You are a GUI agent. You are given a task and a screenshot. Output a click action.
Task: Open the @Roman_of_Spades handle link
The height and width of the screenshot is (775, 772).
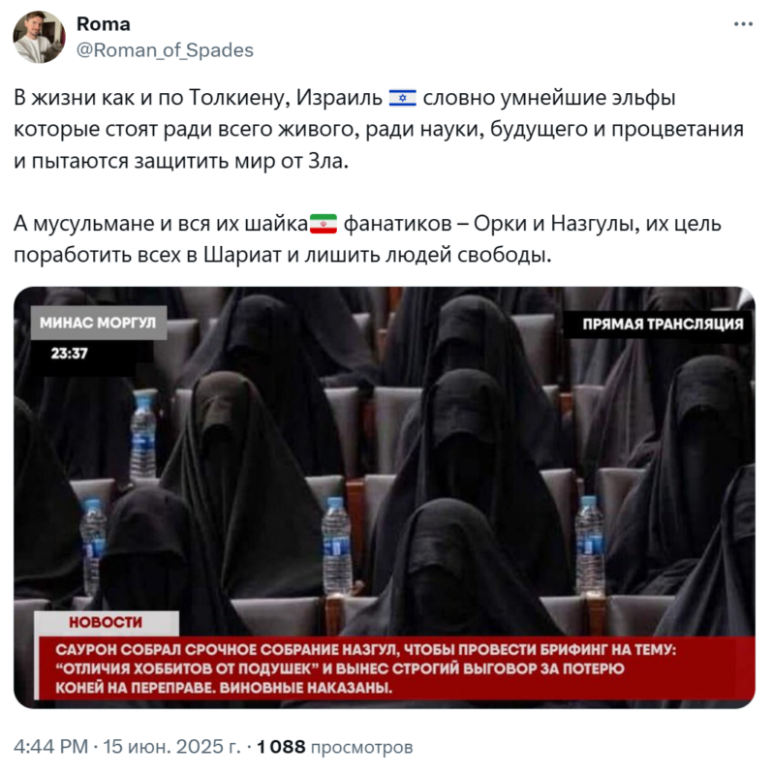pyautogui.click(x=165, y=50)
